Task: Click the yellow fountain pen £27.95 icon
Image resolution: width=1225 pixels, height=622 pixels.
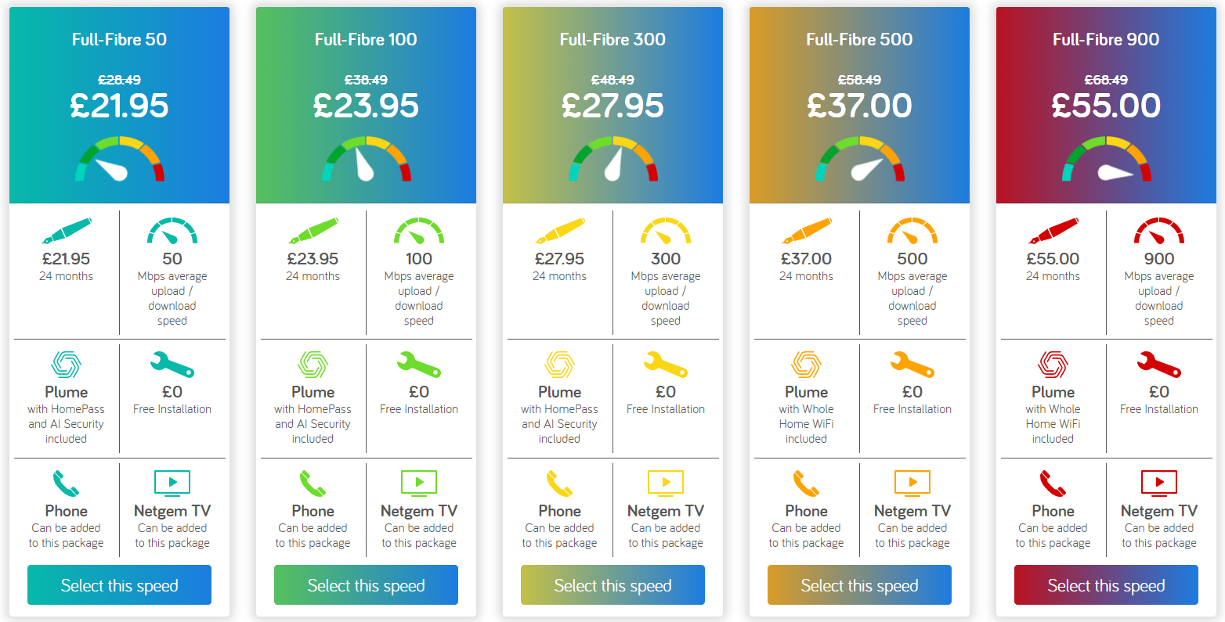Action: [x=559, y=231]
